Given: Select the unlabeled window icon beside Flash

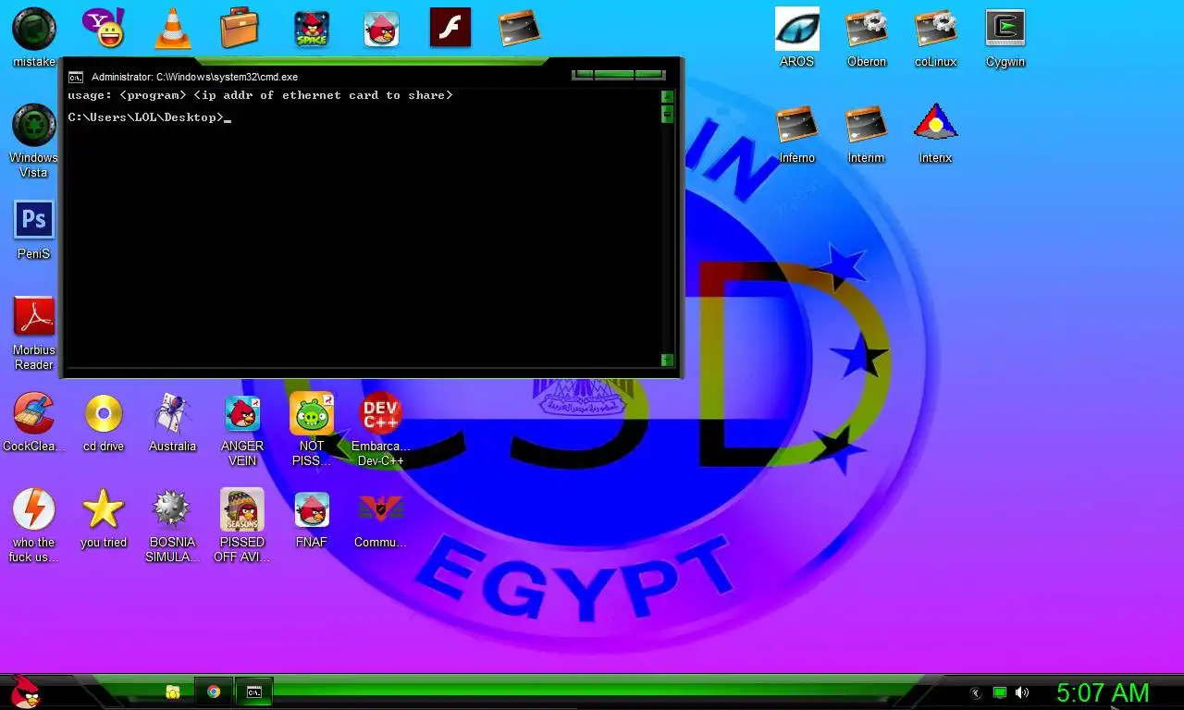Looking at the screenshot, I should (519, 29).
